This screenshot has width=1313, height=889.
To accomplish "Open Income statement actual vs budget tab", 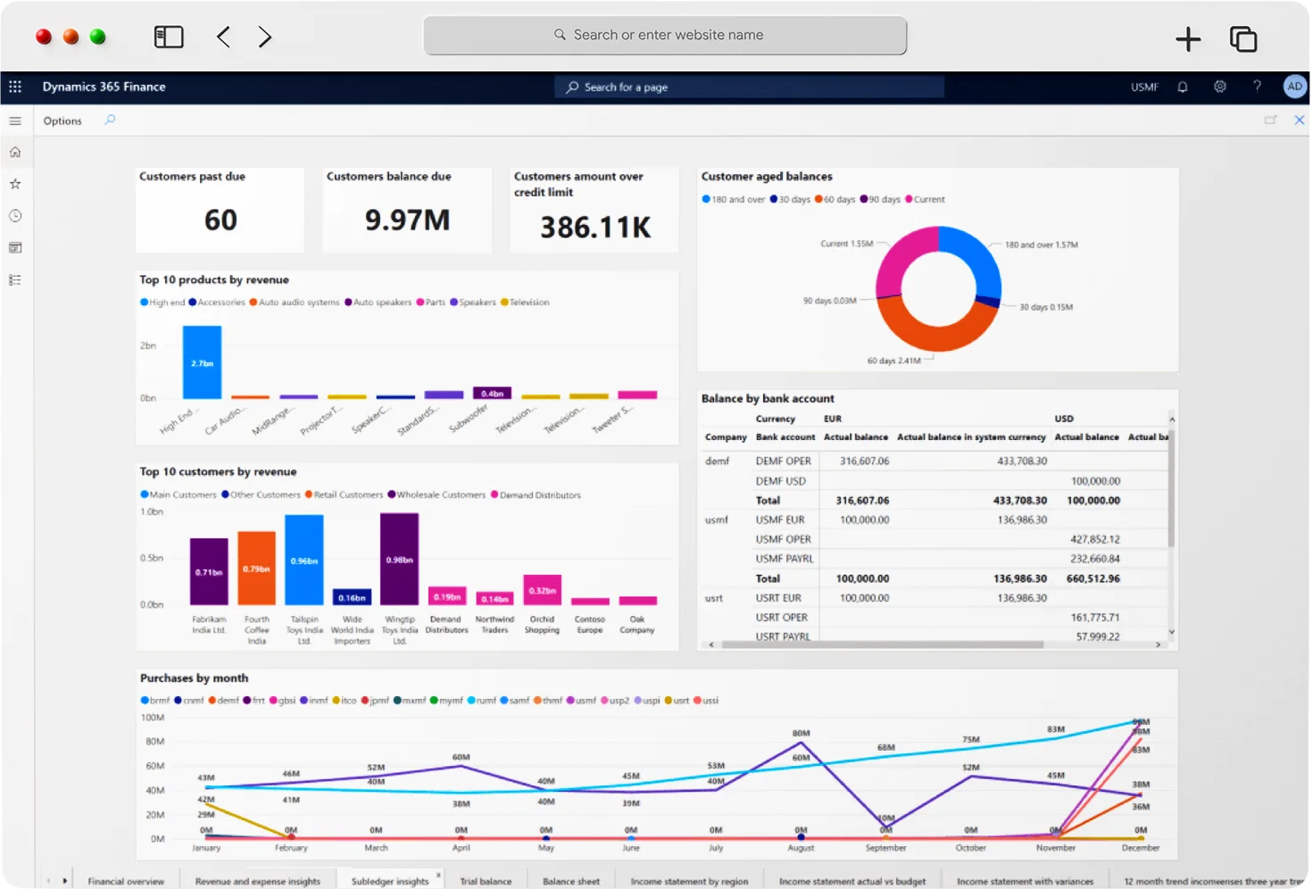I will point(852,881).
